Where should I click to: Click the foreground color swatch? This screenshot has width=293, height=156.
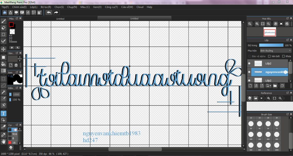(11, 25)
